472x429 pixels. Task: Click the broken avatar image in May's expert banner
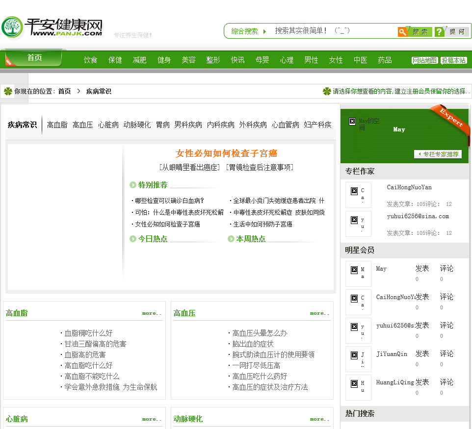click(x=352, y=121)
